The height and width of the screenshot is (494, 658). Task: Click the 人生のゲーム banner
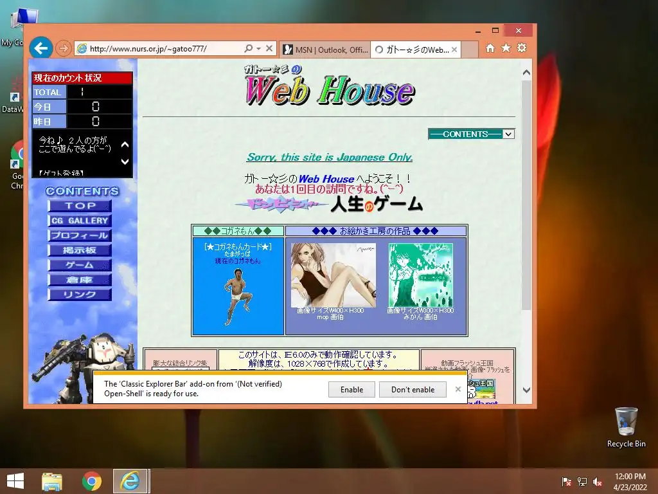pos(377,204)
